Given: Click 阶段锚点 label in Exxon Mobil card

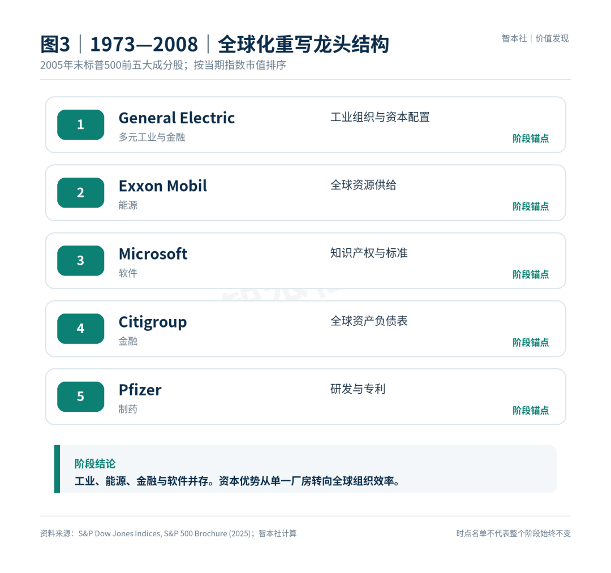Looking at the screenshot, I should [530, 206].
